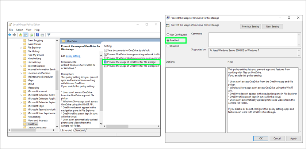Click the HomeGroup folder icon
This screenshot has width=306, height=149.
tap(25, 62)
